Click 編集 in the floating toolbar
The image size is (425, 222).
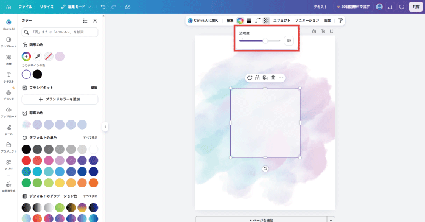tap(230, 20)
